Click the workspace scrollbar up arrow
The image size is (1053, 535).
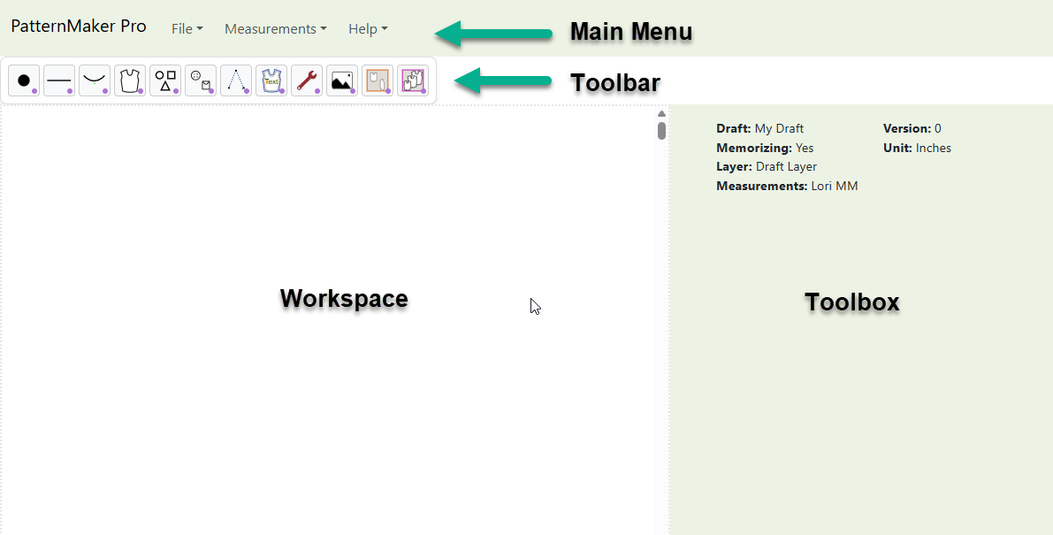coord(661,113)
